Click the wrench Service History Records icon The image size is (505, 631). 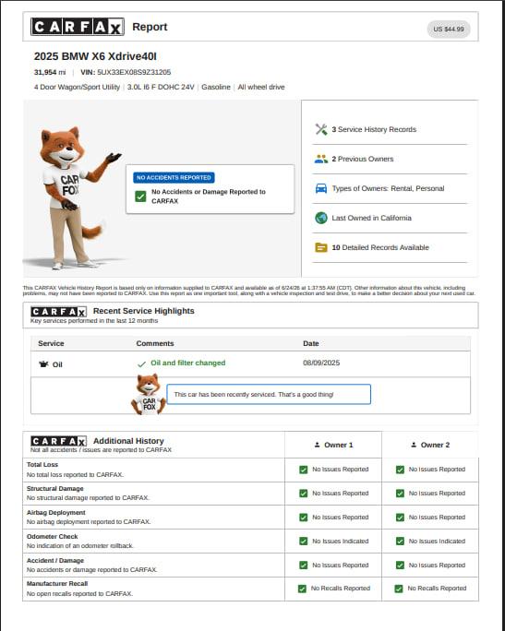point(321,129)
